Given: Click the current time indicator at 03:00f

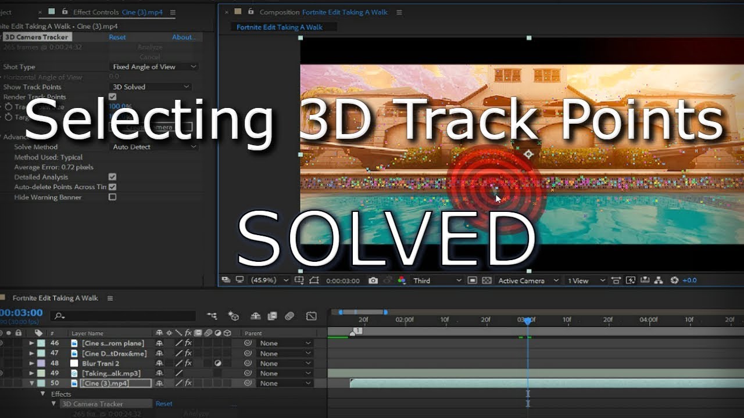Looking at the screenshot, I should (x=527, y=320).
